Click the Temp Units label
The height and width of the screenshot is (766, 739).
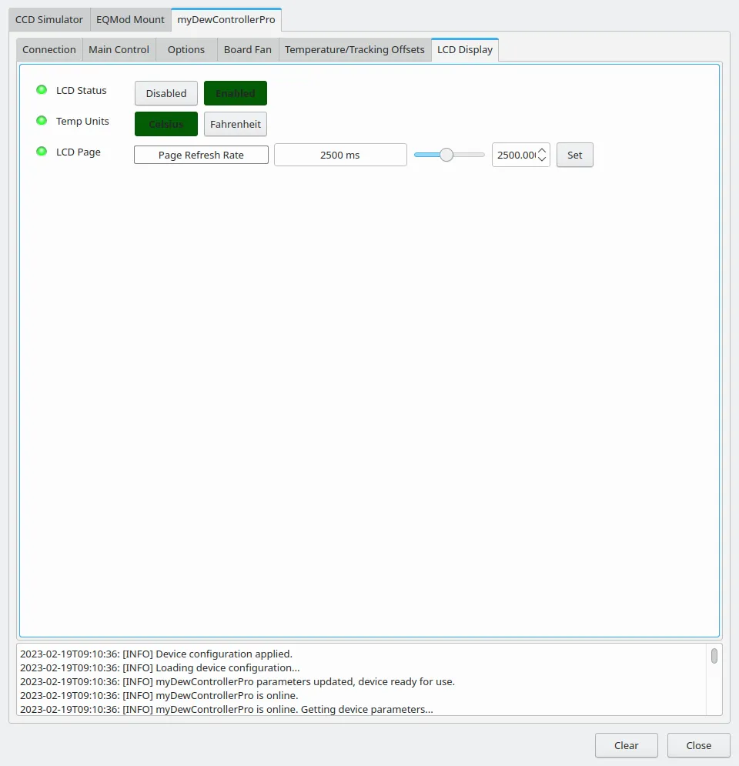click(x=82, y=121)
